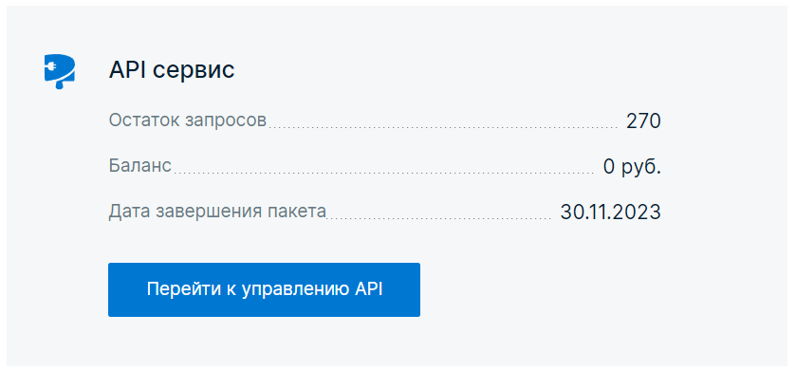Click the Баланс label

[x=140, y=166]
